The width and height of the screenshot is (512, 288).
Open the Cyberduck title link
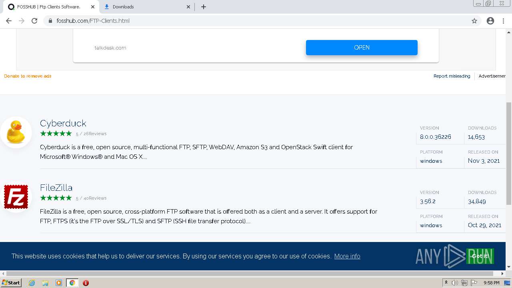[x=63, y=123]
